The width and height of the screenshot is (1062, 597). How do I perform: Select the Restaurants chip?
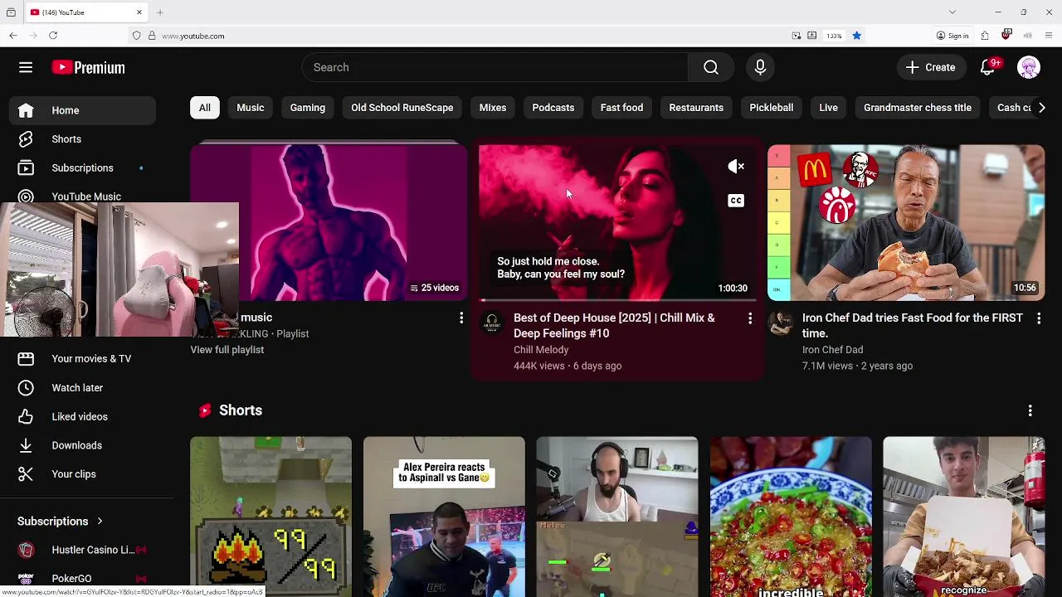pos(696,108)
